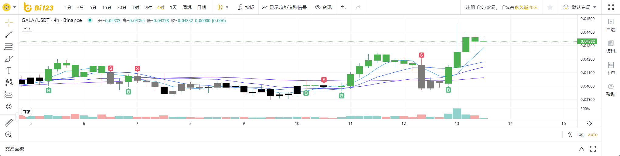Switch to 1天 timeframe
The width and height of the screenshot is (620, 156).
coord(173,7)
